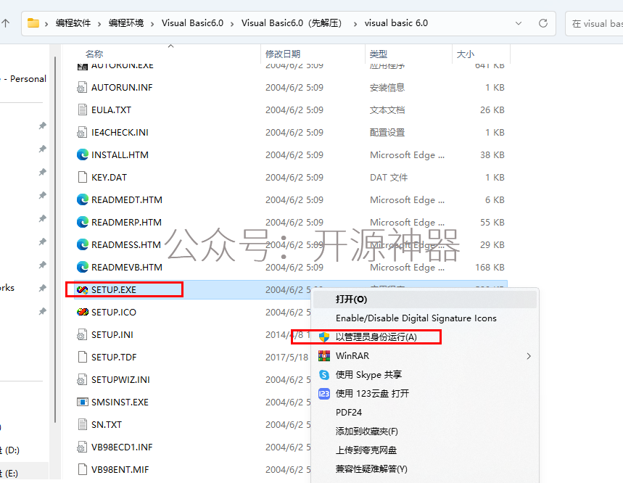623x483 pixels.
Task: Click the Edge icon beside READMEVB.HTM
Action: 82,267
